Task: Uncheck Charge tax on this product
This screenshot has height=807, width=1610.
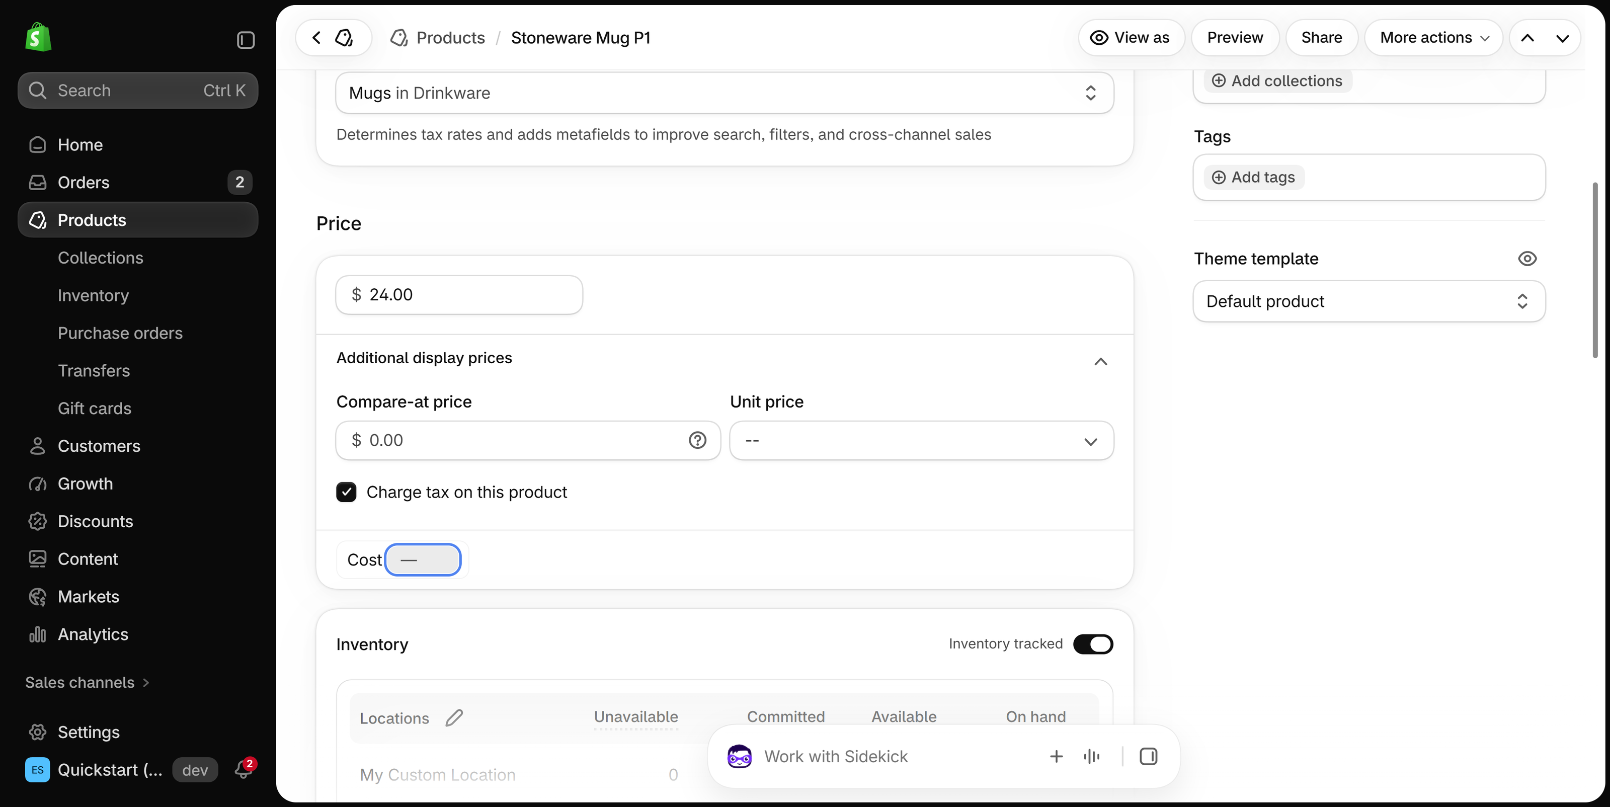Action: point(346,493)
